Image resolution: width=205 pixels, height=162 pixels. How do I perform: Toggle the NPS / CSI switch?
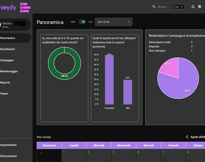pos(82,22)
